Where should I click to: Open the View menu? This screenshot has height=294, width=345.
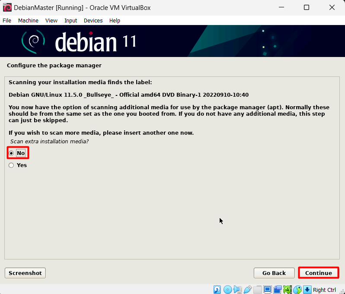point(51,20)
